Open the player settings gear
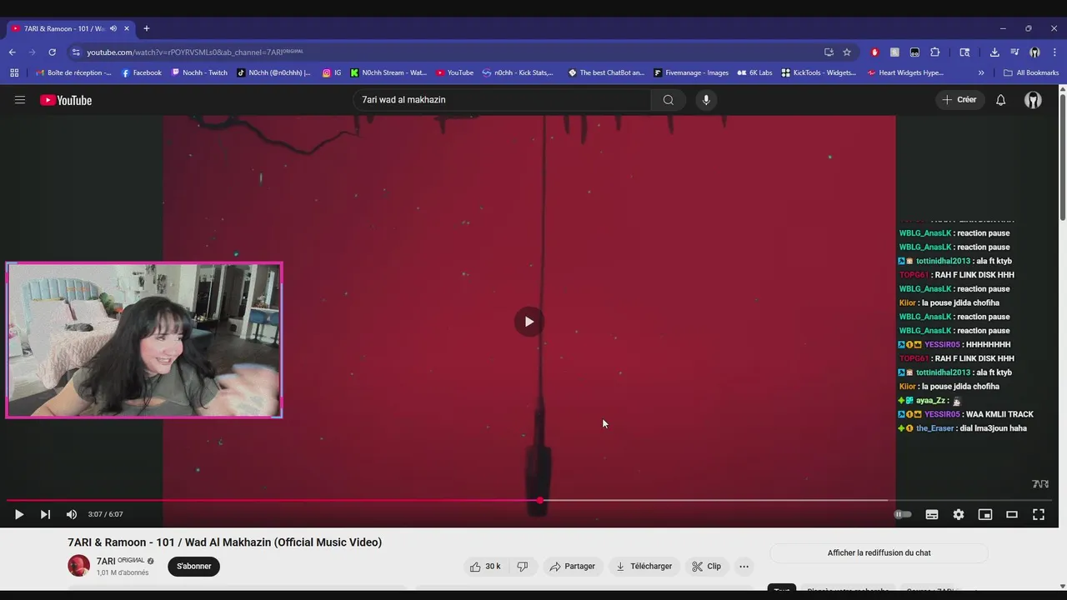1067x600 pixels. 959,515
